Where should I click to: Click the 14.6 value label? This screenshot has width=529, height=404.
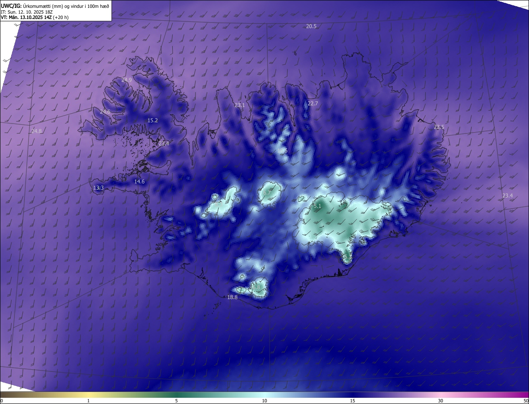point(139,181)
